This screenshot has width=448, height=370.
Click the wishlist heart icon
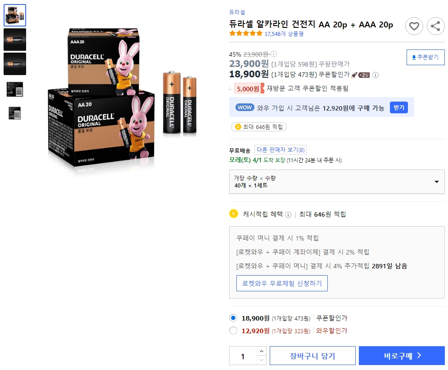pyautogui.click(x=414, y=26)
